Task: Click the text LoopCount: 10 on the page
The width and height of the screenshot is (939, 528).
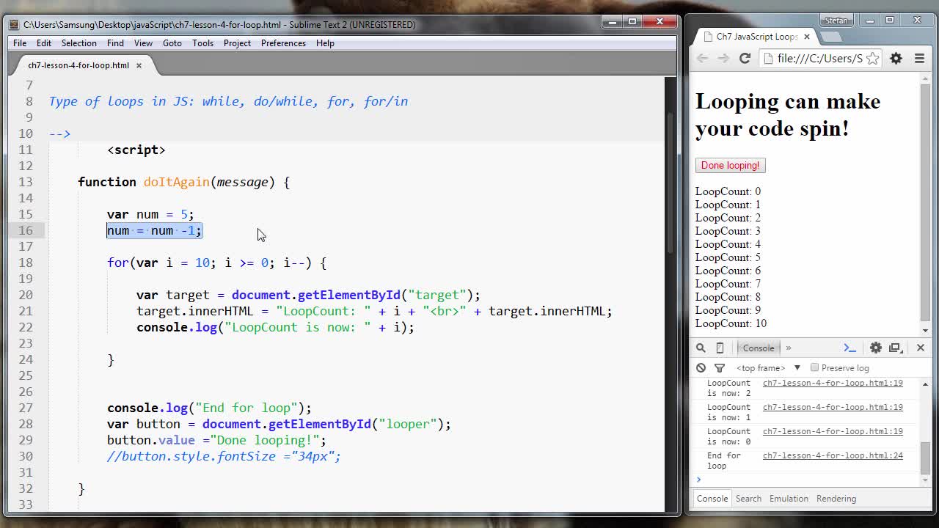Action: tap(731, 323)
